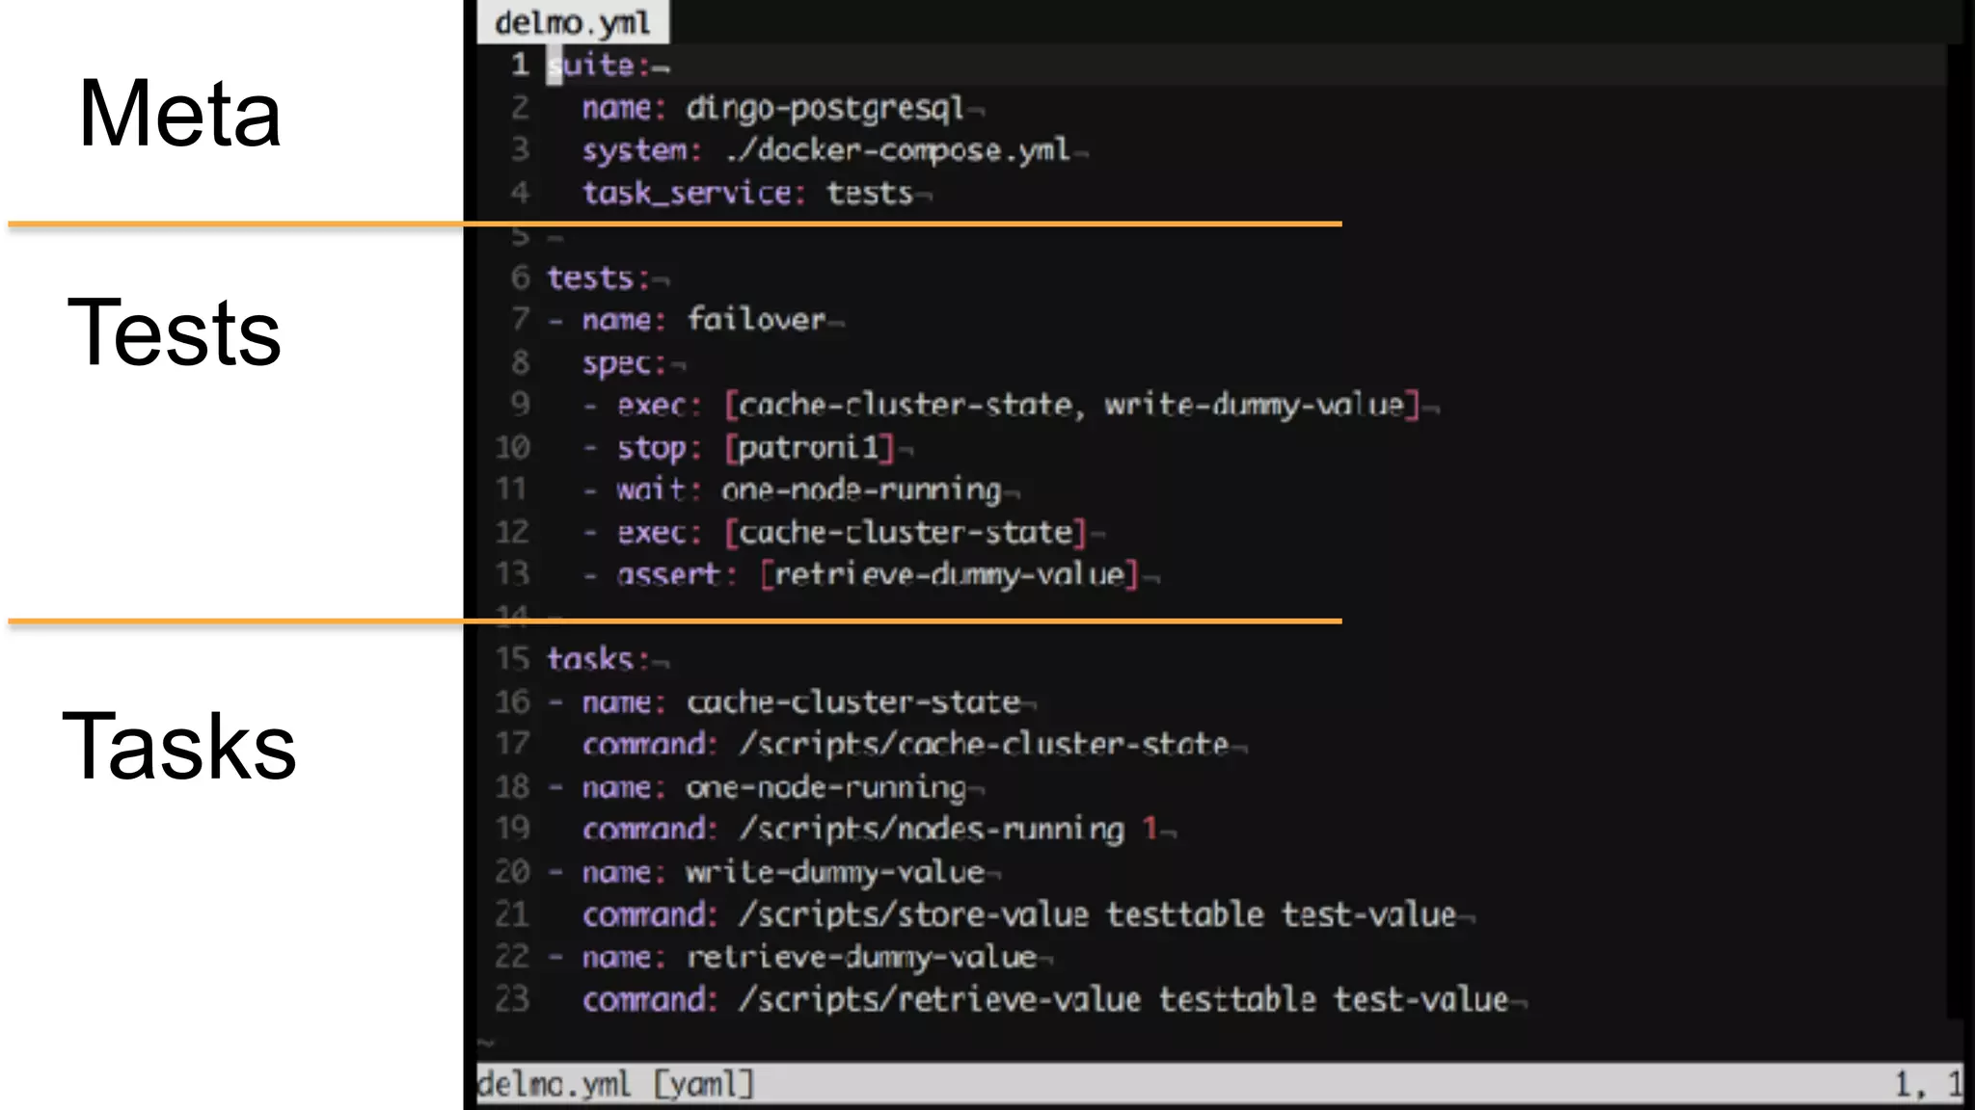The width and height of the screenshot is (1975, 1110).
Task: Click the 'Meta' section label
Action: tap(179, 114)
